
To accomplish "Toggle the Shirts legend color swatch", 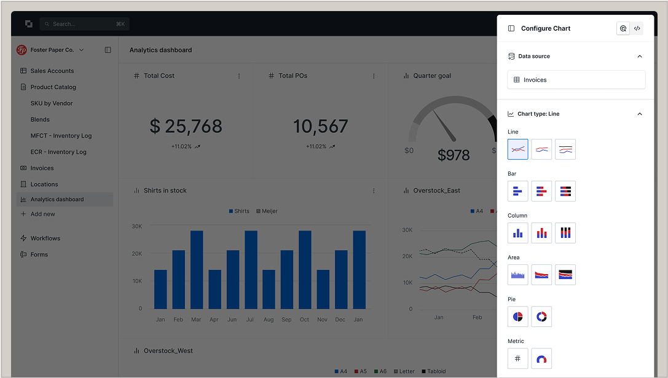I will coord(231,211).
